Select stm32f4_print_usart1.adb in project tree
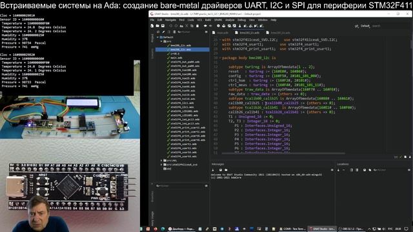The image size is (413, 232). tap(188, 128)
